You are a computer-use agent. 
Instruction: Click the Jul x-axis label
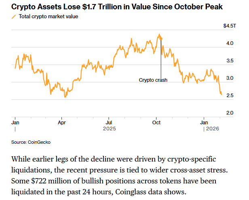[x=109, y=122]
